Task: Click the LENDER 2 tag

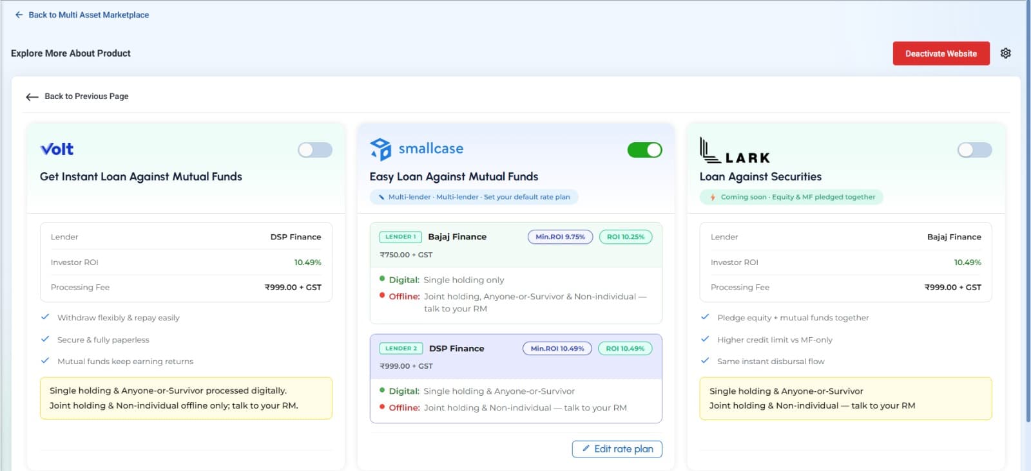Action: [401, 348]
